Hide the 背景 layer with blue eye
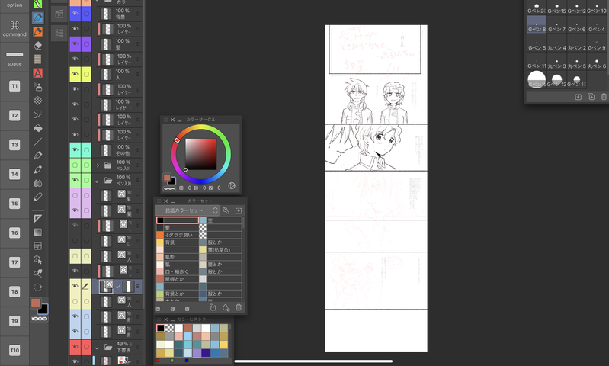 tap(75, 14)
